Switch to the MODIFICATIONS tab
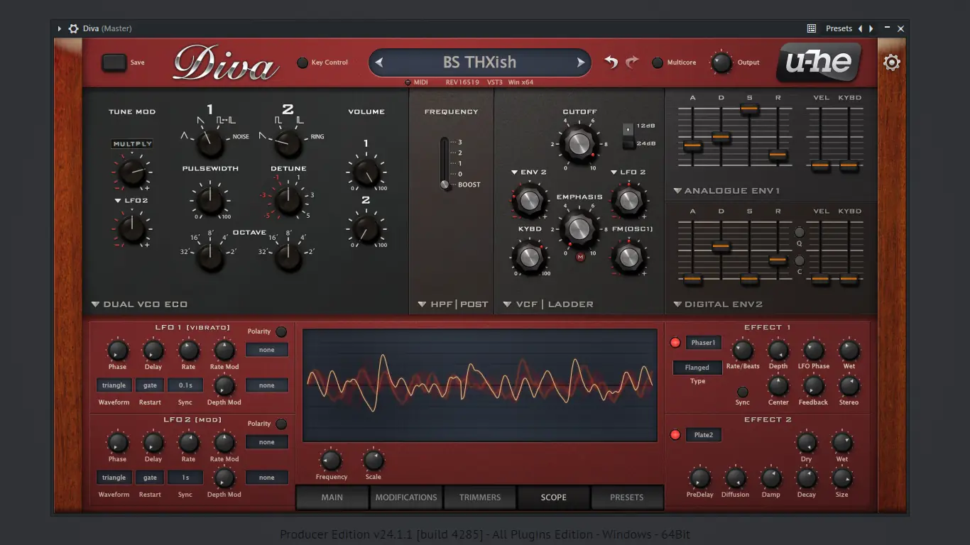 (406, 497)
